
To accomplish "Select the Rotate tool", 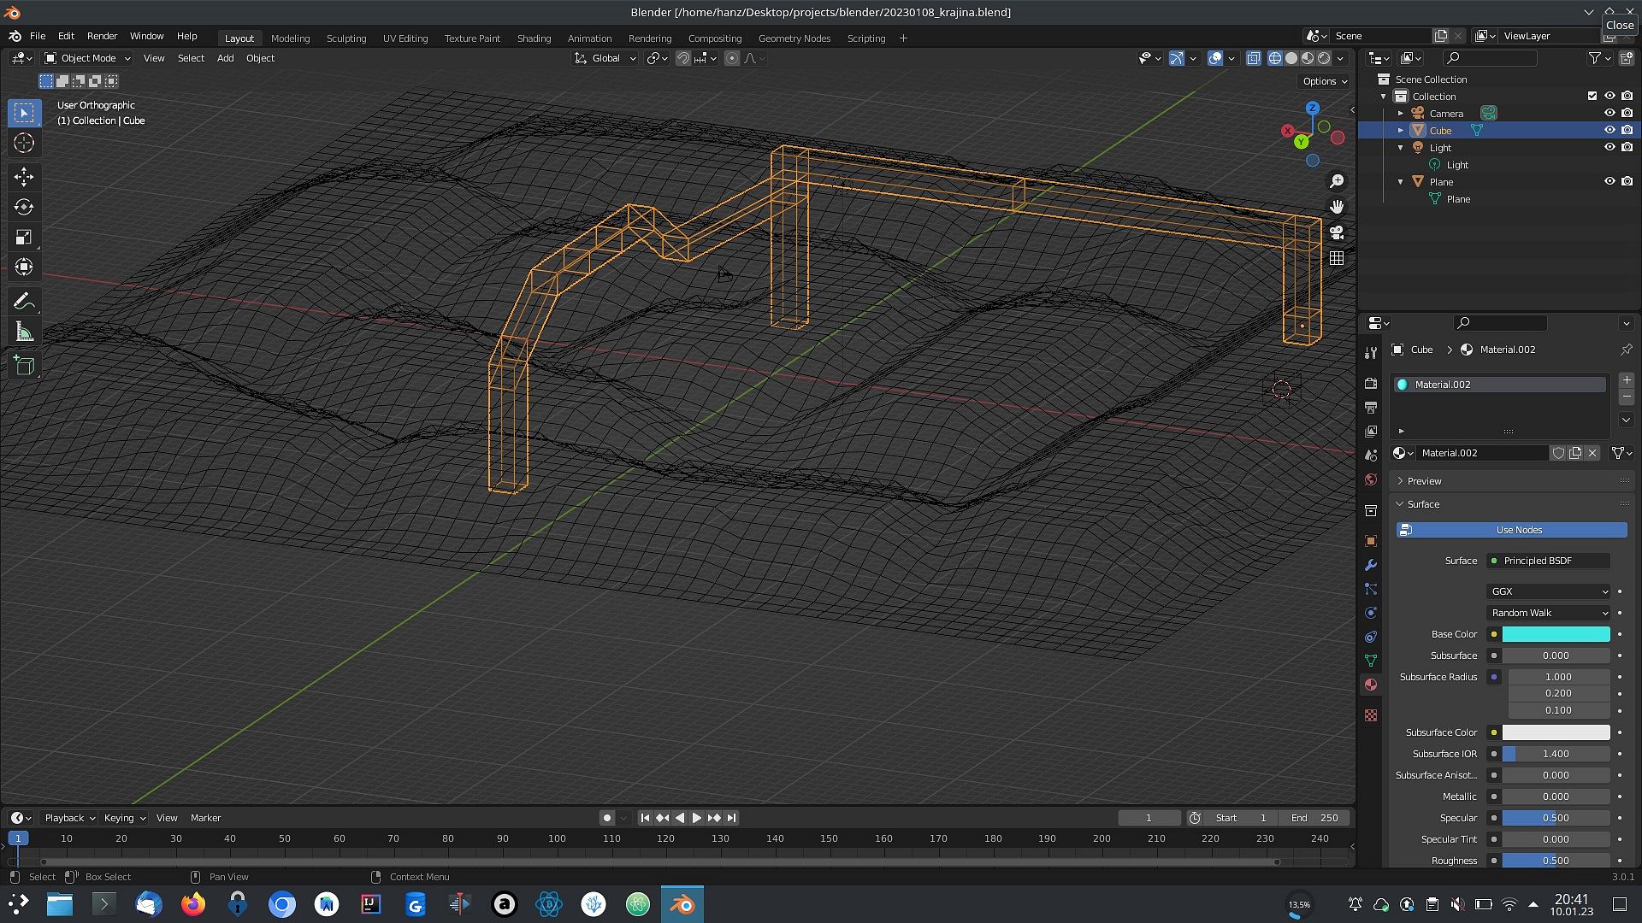I will [24, 207].
